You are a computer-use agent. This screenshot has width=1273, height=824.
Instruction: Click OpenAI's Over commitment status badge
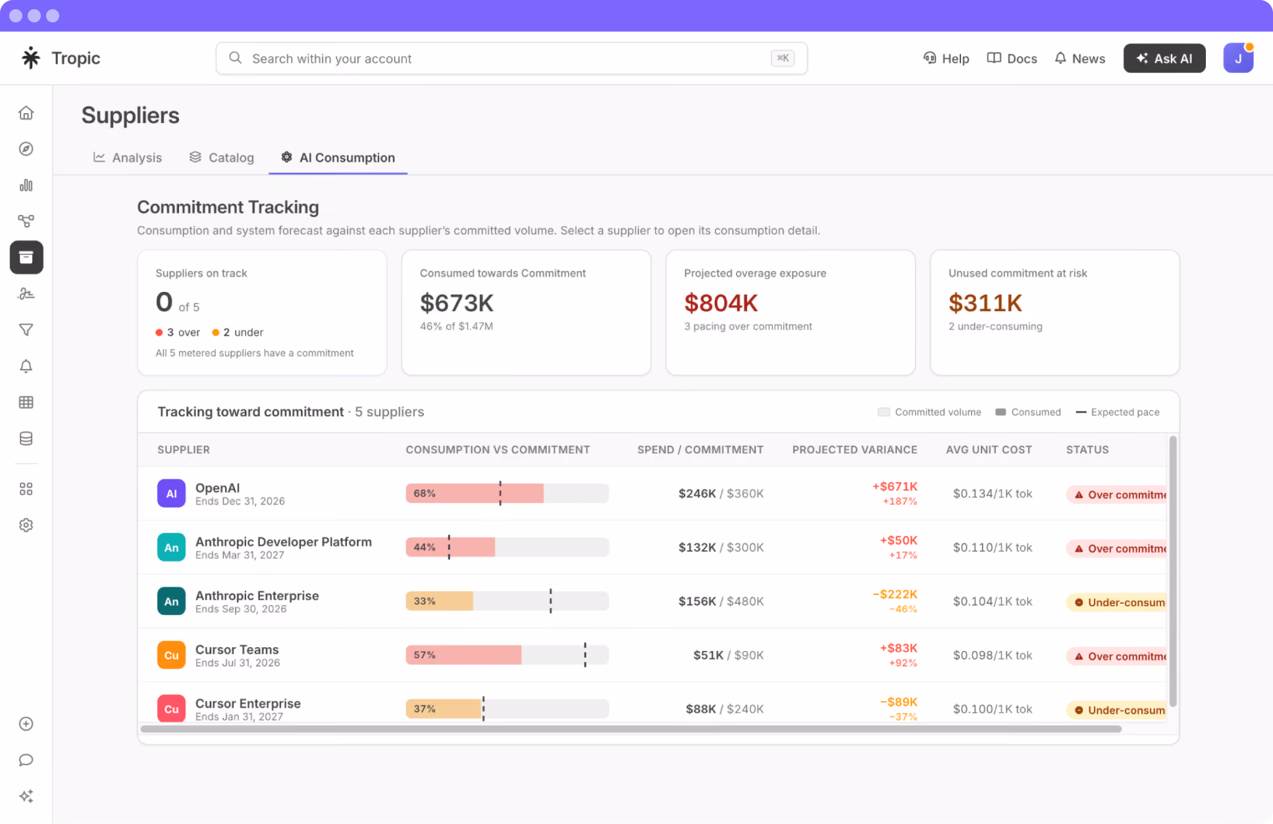pyautogui.click(x=1116, y=495)
